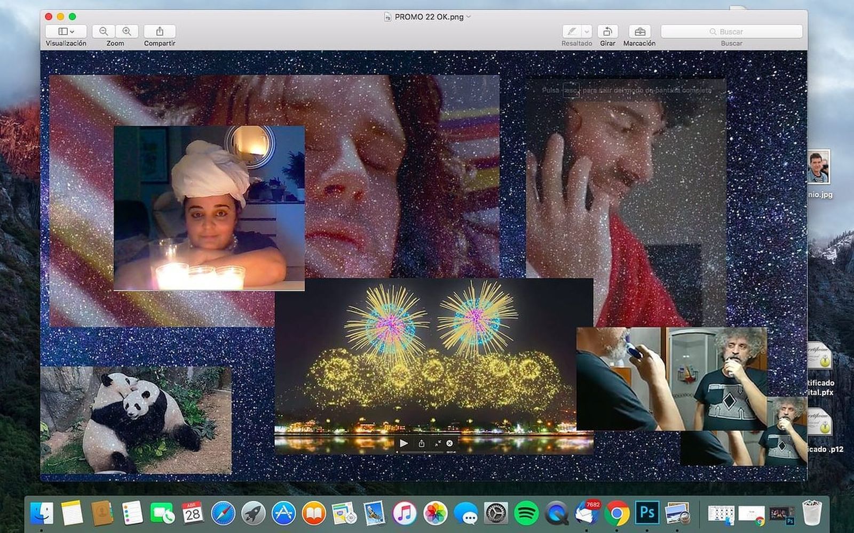Open the Trash in the dock
Screen dimensions: 854x533
pyautogui.click(x=812, y=513)
